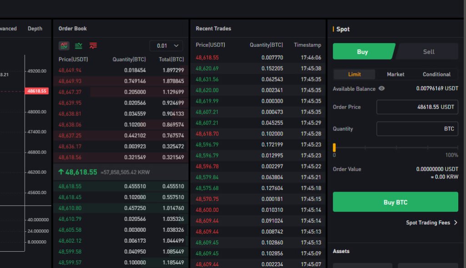Click recent trade price 48,596.78

[x=207, y=167]
